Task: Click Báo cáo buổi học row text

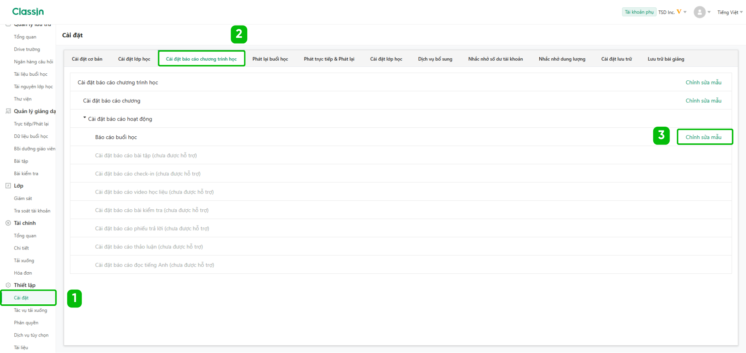Action: point(116,137)
